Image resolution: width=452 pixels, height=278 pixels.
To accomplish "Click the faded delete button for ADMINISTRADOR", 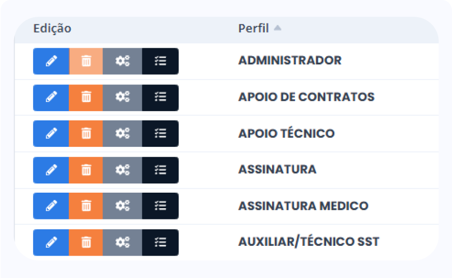I will coord(86,61).
